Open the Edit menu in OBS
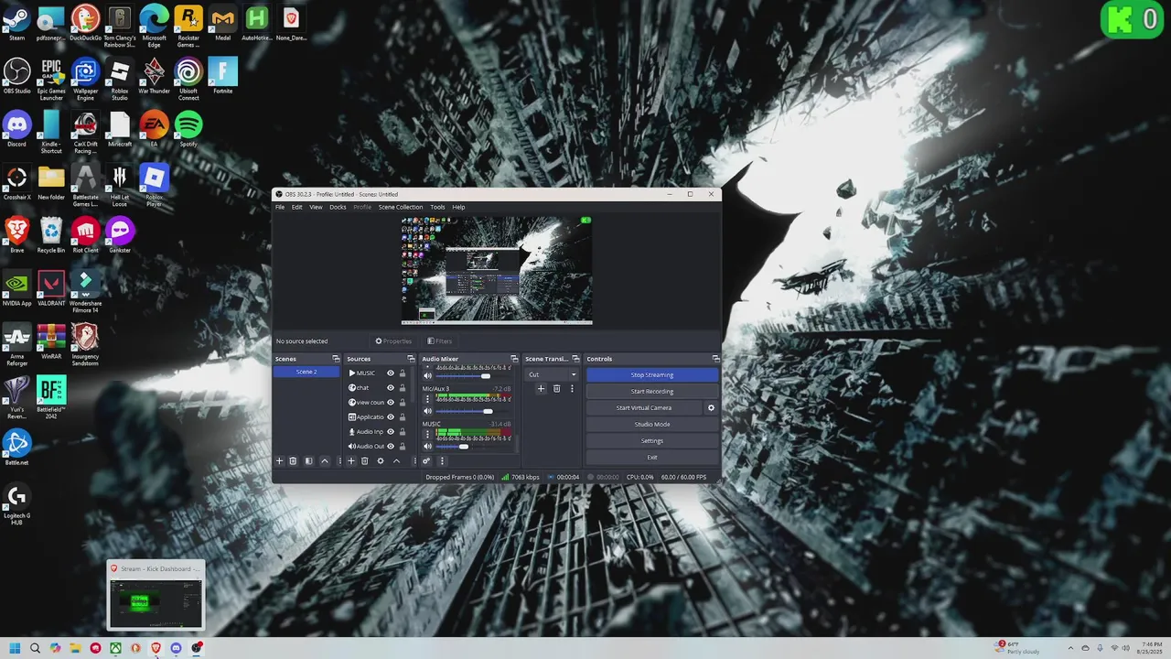The image size is (1171, 659). click(296, 207)
